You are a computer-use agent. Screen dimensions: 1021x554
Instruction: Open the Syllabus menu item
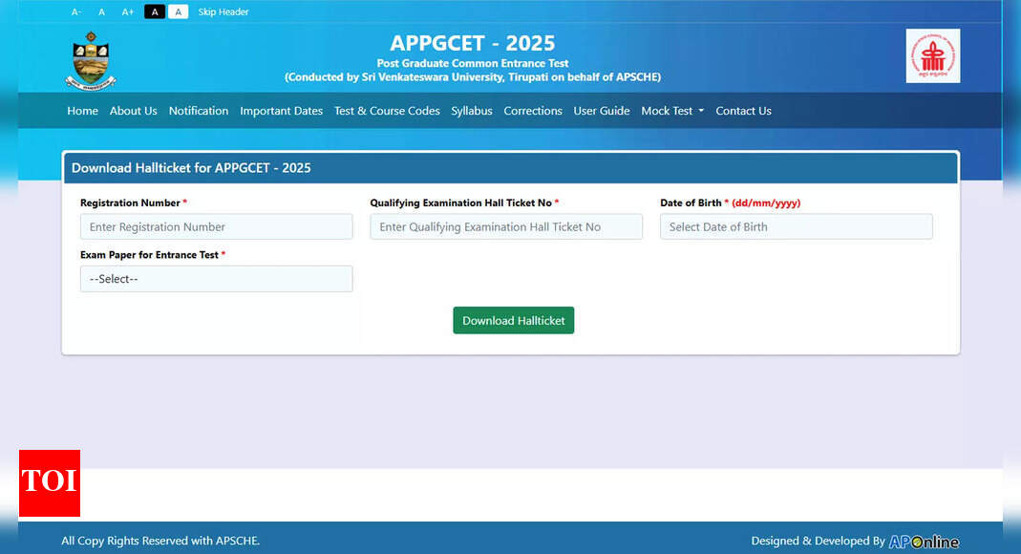(x=472, y=111)
